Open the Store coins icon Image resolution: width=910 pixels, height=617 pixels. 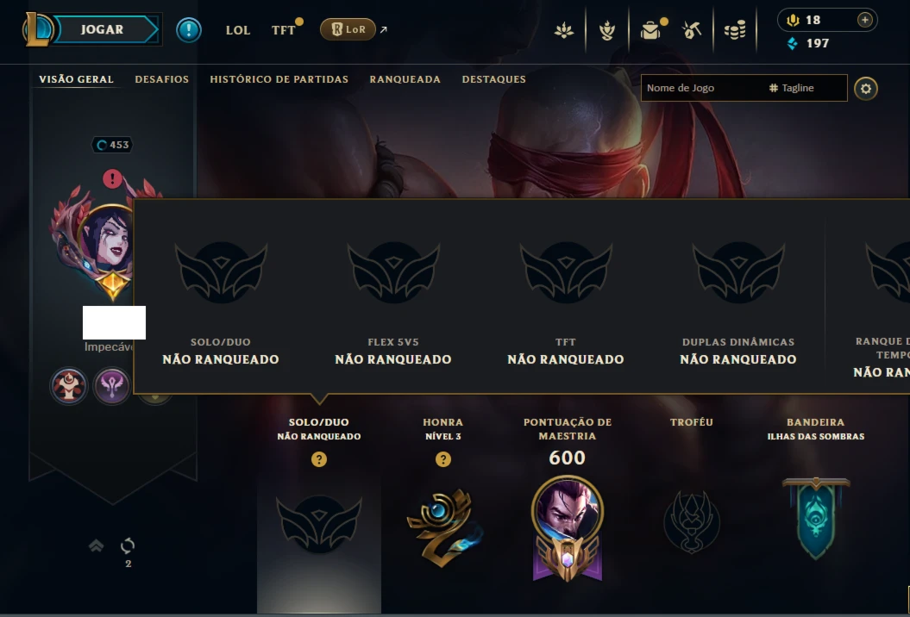[x=735, y=29]
